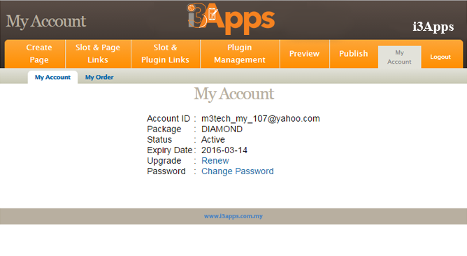Click the Renew upgrade link
This screenshot has height=256, width=467.
click(215, 161)
